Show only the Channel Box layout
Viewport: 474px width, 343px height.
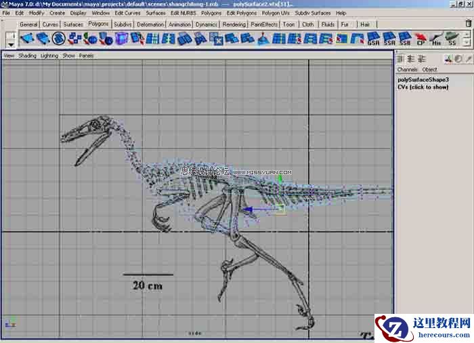click(x=401, y=59)
